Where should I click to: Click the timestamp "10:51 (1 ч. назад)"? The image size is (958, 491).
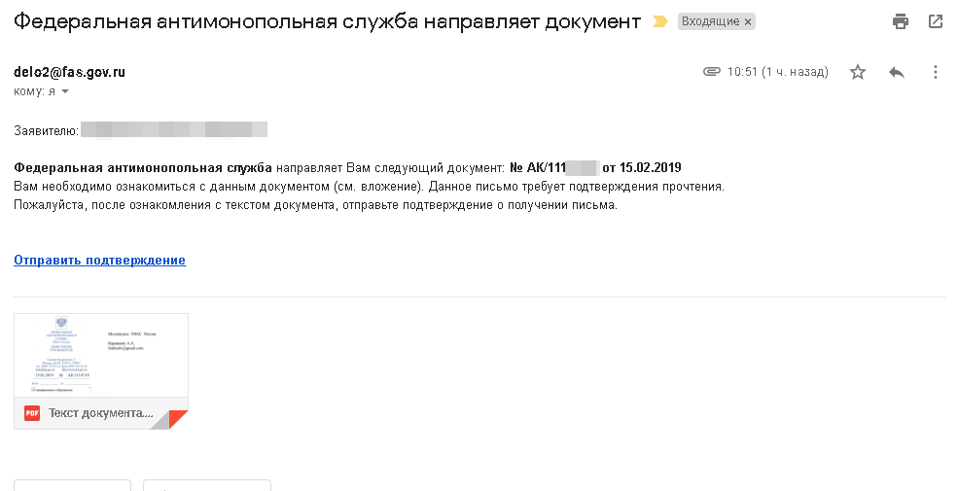[x=778, y=72]
